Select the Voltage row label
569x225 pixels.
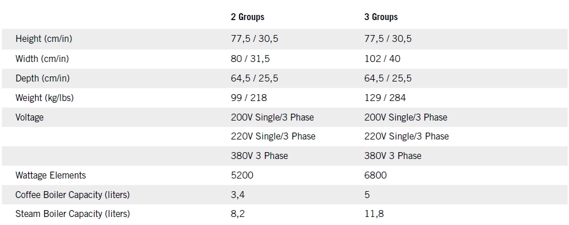click(29, 117)
